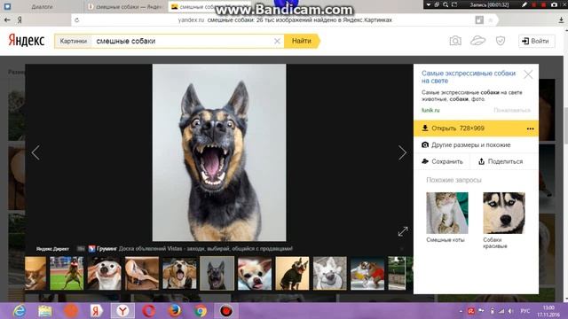Click Поделиться share button

point(501,161)
